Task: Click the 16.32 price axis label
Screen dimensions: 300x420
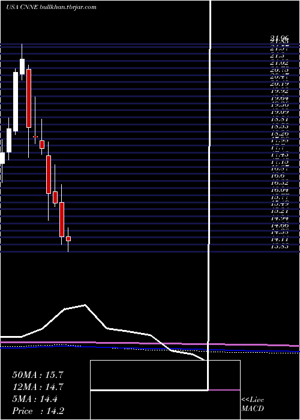Action: click(x=280, y=183)
